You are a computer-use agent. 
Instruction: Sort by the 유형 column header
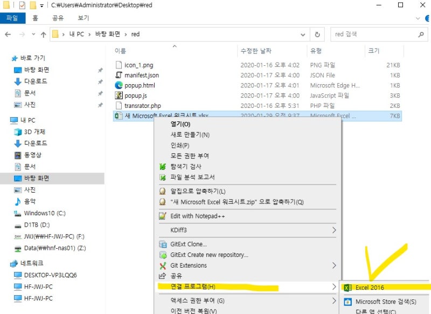pos(316,51)
